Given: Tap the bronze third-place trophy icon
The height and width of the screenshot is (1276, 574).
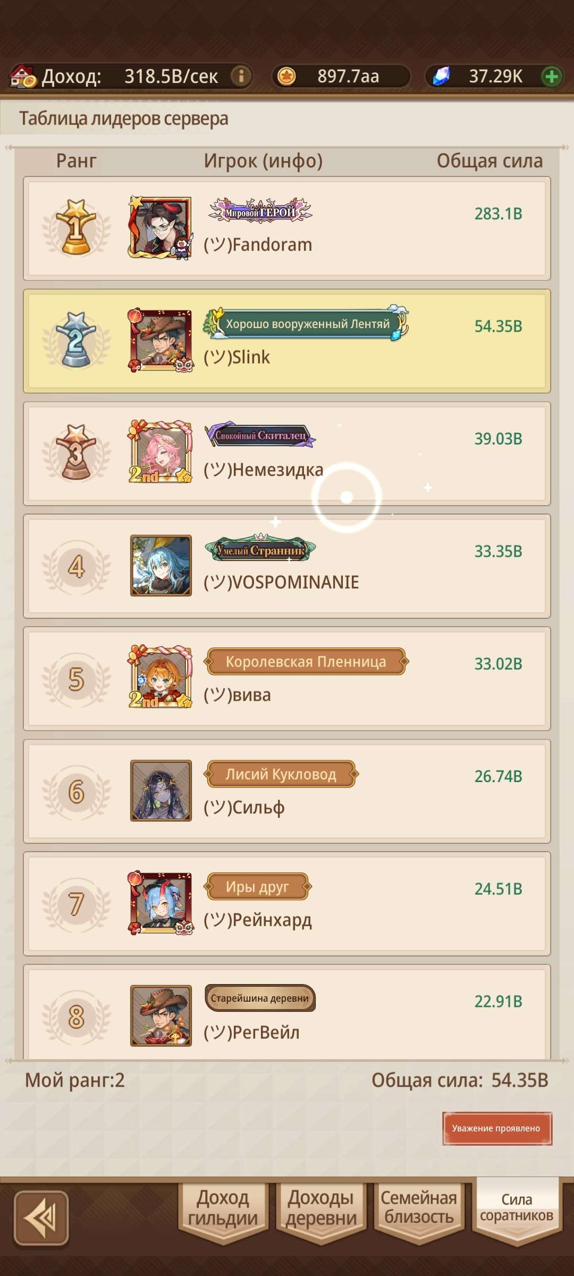Looking at the screenshot, I should tap(77, 453).
